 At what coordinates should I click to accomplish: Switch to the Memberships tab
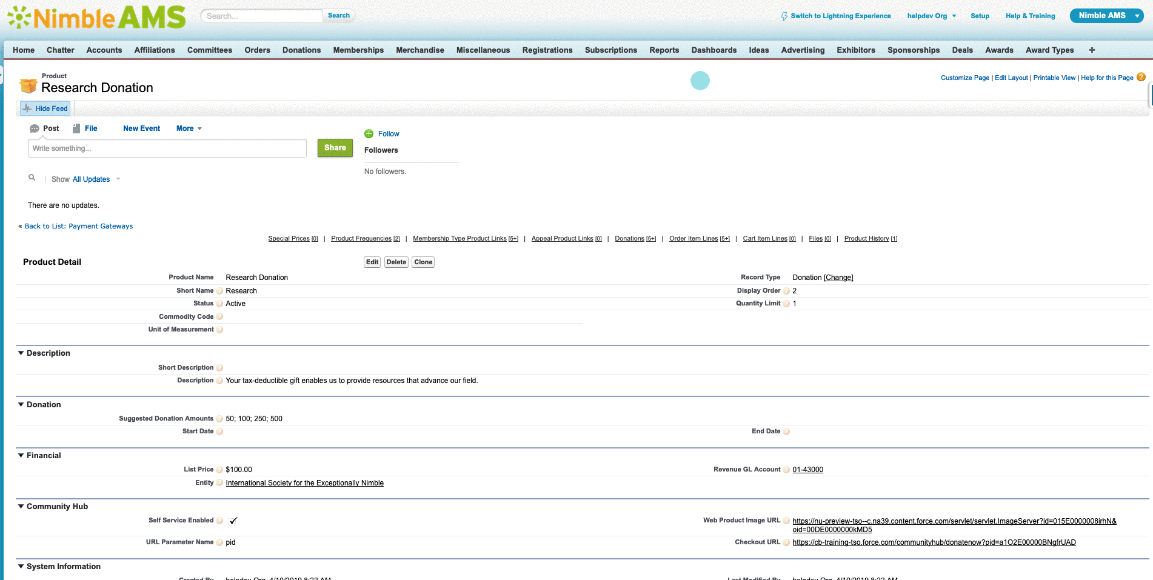click(358, 50)
